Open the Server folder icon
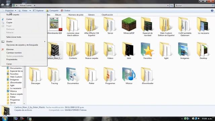This screenshot has width=215, height=121. (x=110, y=24)
